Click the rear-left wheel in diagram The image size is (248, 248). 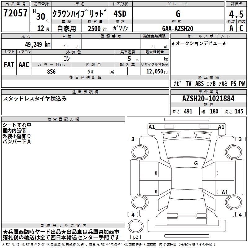pyautogui.click(x=140, y=202)
